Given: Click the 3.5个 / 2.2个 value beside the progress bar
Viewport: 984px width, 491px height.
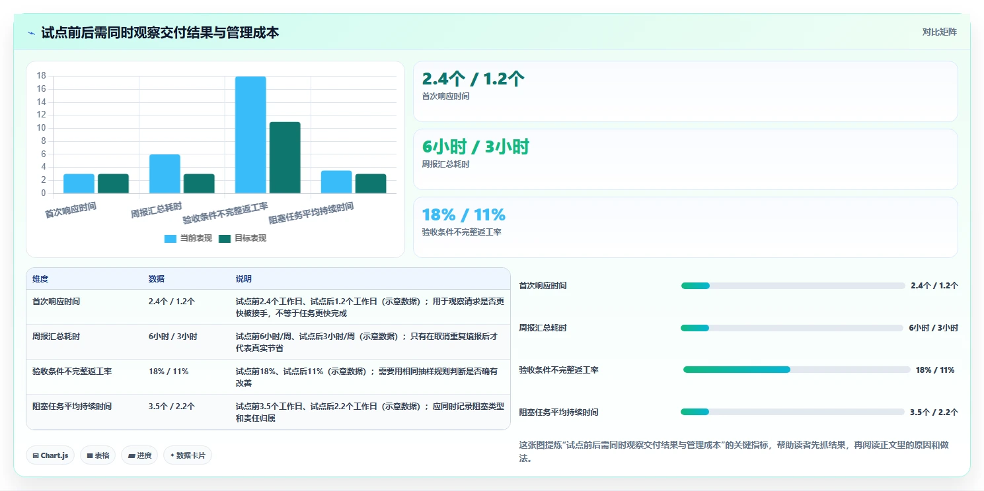Looking at the screenshot, I should click(934, 412).
